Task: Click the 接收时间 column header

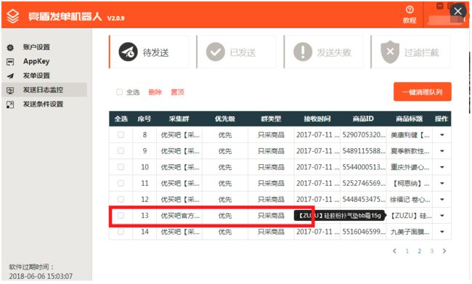Action: click(x=317, y=119)
